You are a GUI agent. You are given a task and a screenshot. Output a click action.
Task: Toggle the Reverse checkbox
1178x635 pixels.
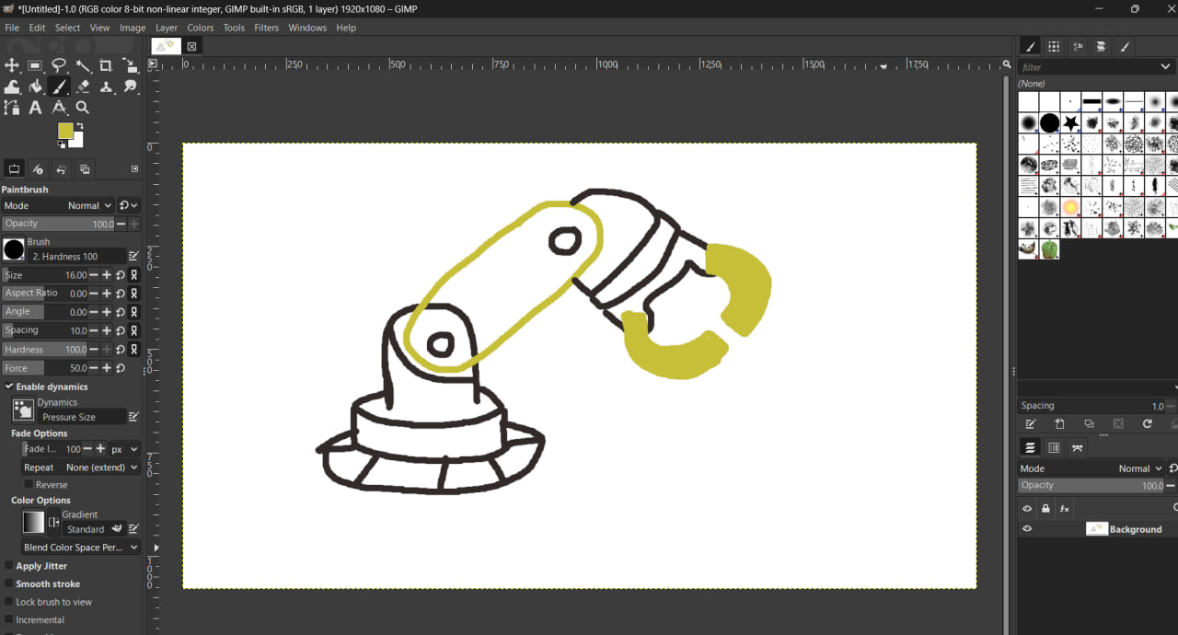click(29, 485)
